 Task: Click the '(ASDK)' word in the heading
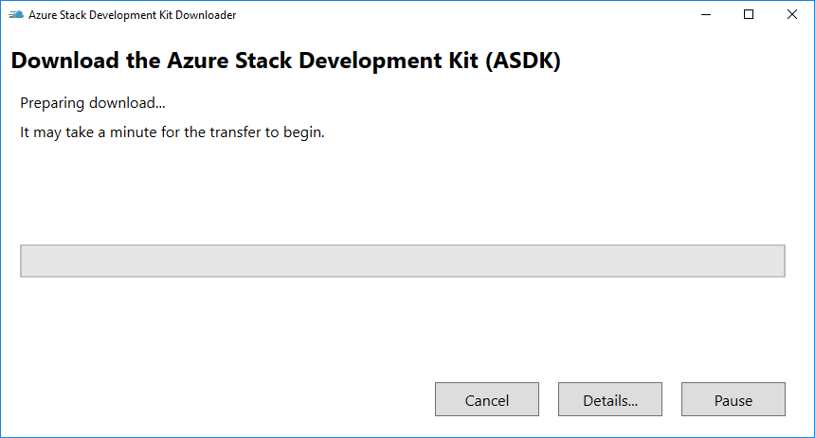tap(523, 61)
